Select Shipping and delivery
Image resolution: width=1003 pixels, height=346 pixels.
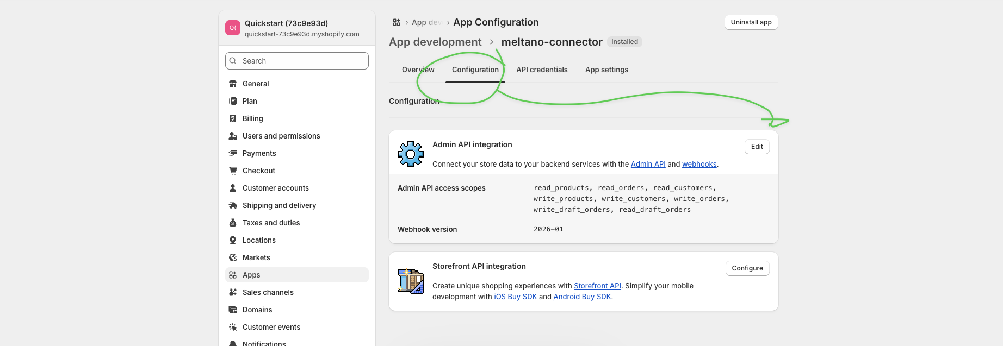[297, 205]
